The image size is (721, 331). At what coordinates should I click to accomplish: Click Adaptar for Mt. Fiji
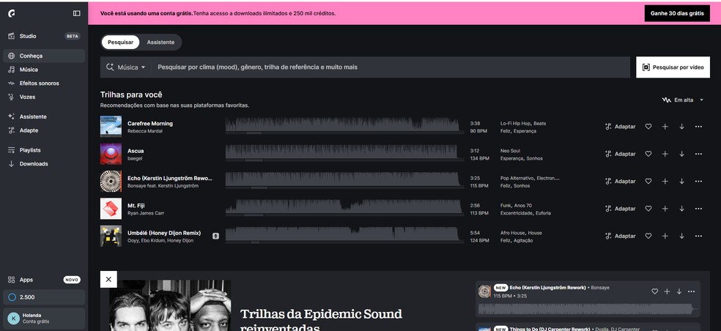[621, 209]
